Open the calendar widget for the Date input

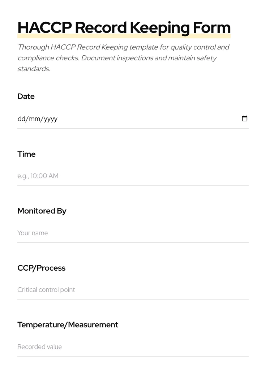[x=245, y=119]
